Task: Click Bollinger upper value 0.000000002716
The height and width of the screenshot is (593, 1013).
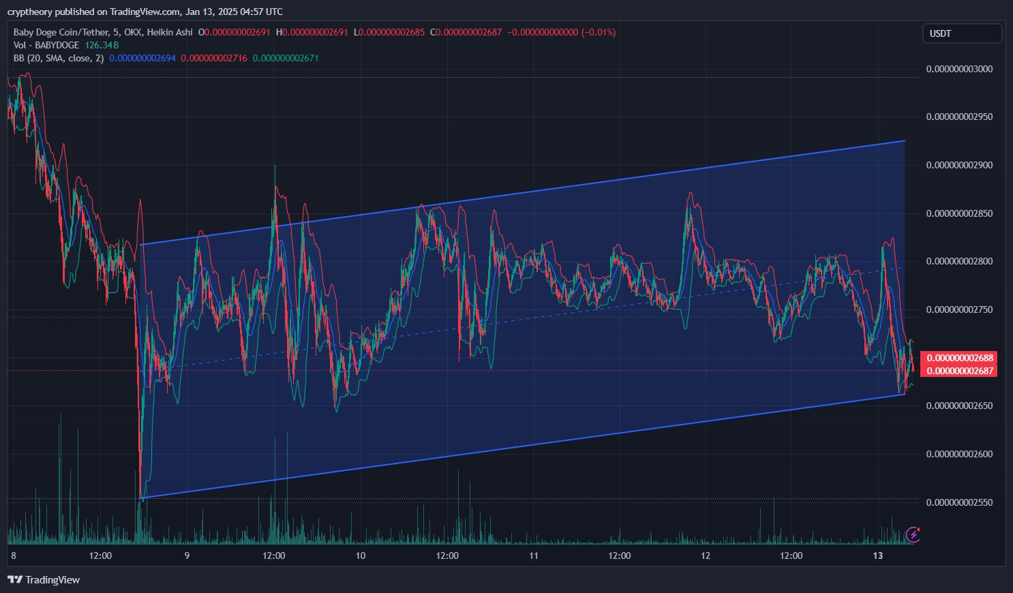Action: pos(214,58)
